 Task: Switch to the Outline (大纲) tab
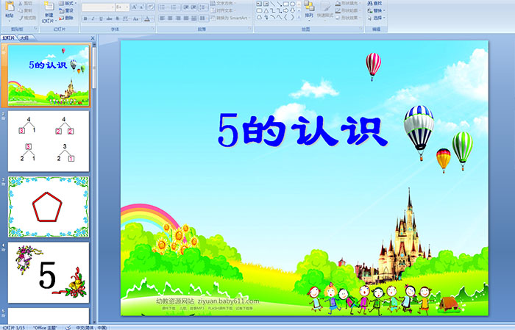click(x=24, y=38)
